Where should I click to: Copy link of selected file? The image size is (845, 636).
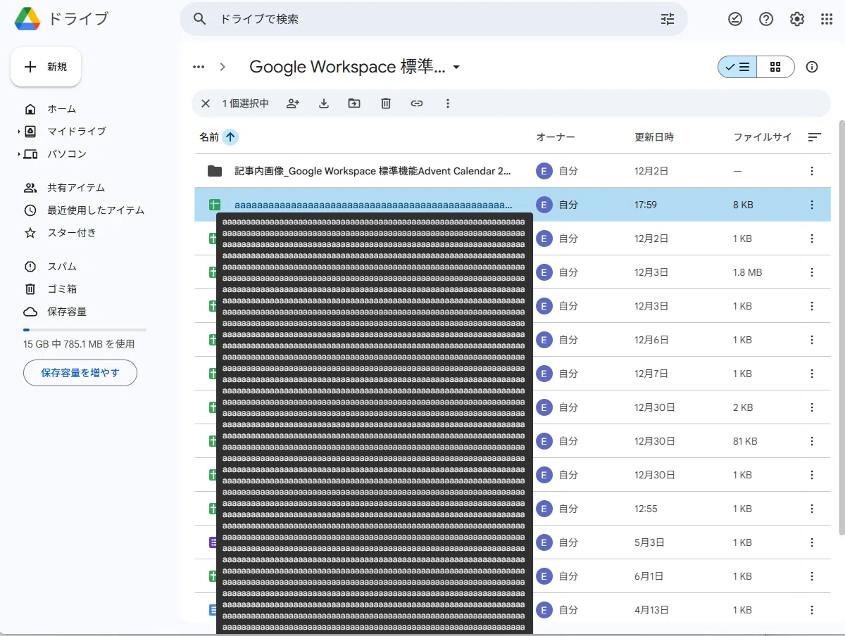417,103
